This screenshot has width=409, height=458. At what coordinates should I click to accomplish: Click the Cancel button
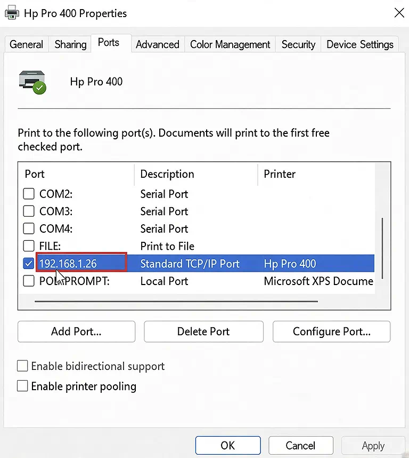(x=301, y=445)
